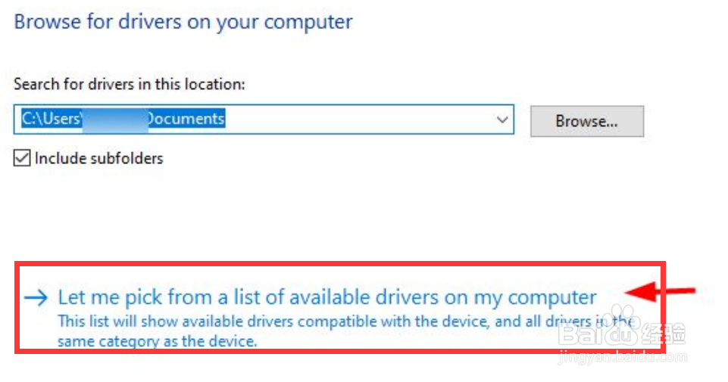The height and width of the screenshot is (382, 728).
Task: Click the Chinese 经验 watermark characters
Action: pyautogui.click(x=667, y=333)
